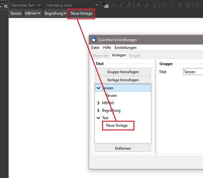The height and width of the screenshot is (178, 203).
Task: Click the bold text formatting icon
Action: pos(138,5)
